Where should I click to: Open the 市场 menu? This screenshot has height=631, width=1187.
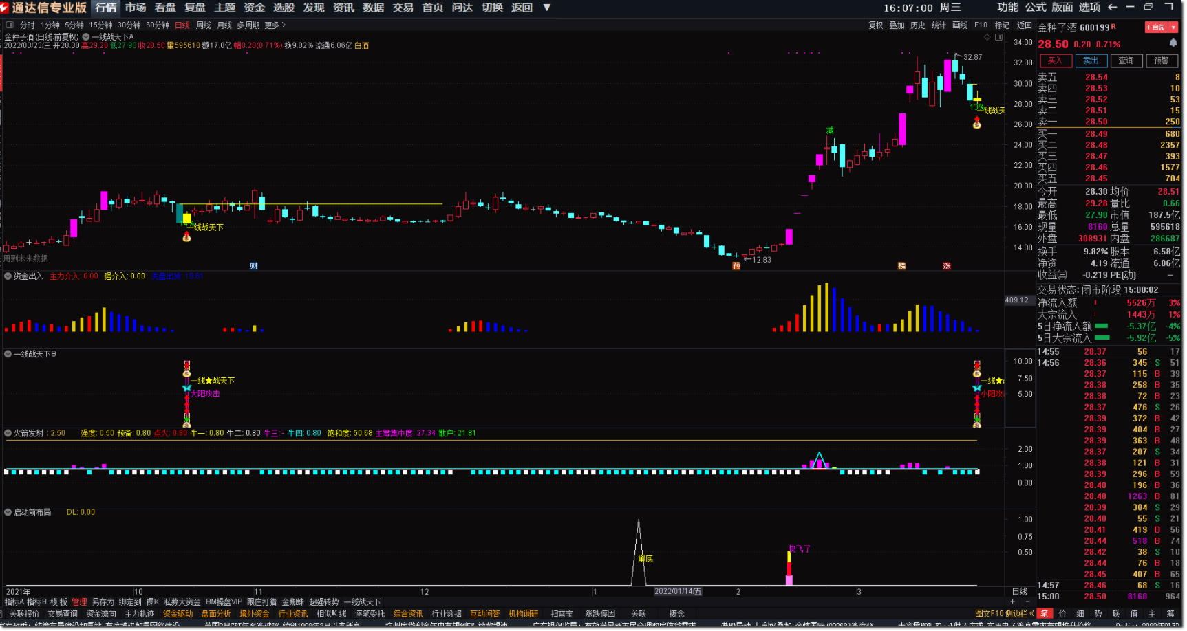(136, 8)
